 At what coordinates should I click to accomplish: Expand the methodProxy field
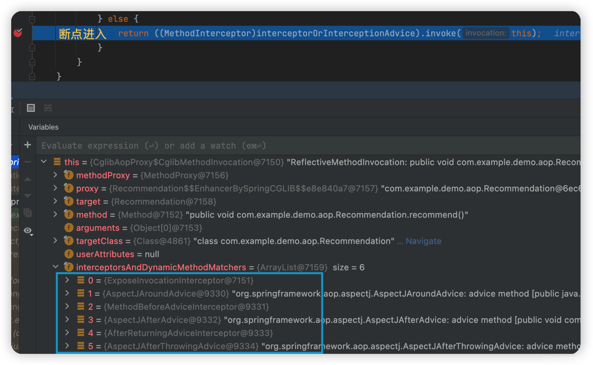coord(55,175)
